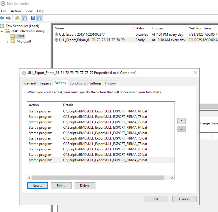Click the Disabled status cell

pyautogui.click(x=142, y=35)
